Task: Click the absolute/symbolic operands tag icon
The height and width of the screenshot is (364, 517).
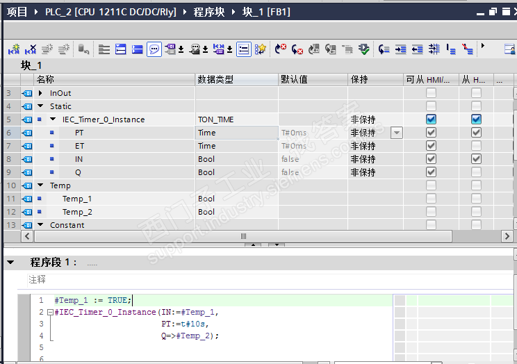Action: [171, 49]
